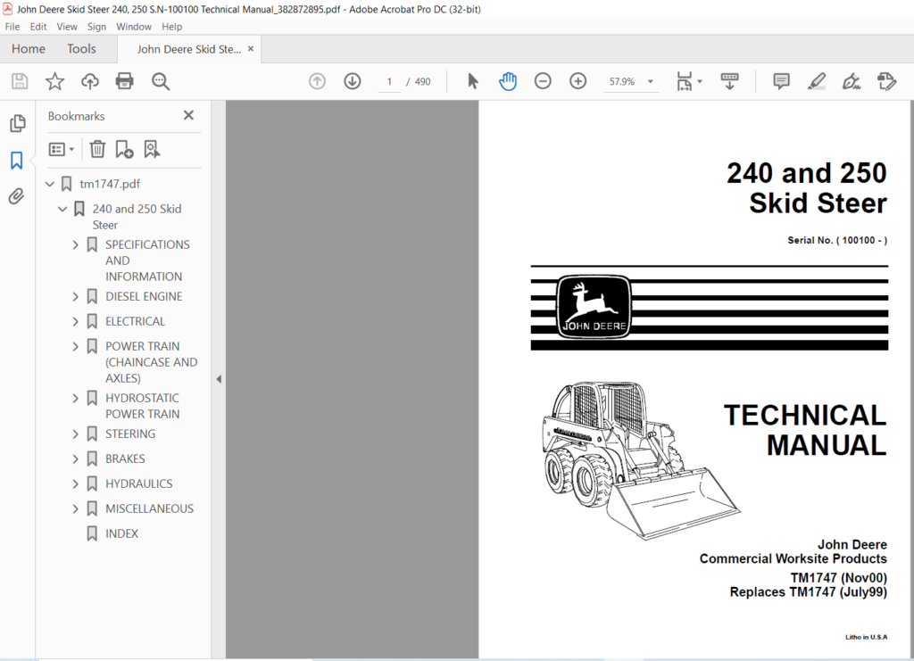The height and width of the screenshot is (661, 914).
Task: Expand the ELECTRICAL bookmark section
Action: coord(75,321)
